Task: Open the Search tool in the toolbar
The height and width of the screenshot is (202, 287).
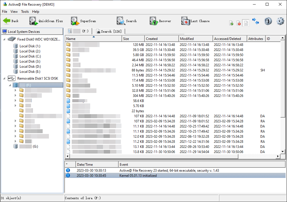Action: pos(127,21)
